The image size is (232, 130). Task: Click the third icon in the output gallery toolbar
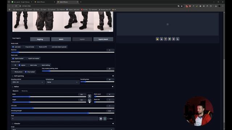[x=166, y=39]
